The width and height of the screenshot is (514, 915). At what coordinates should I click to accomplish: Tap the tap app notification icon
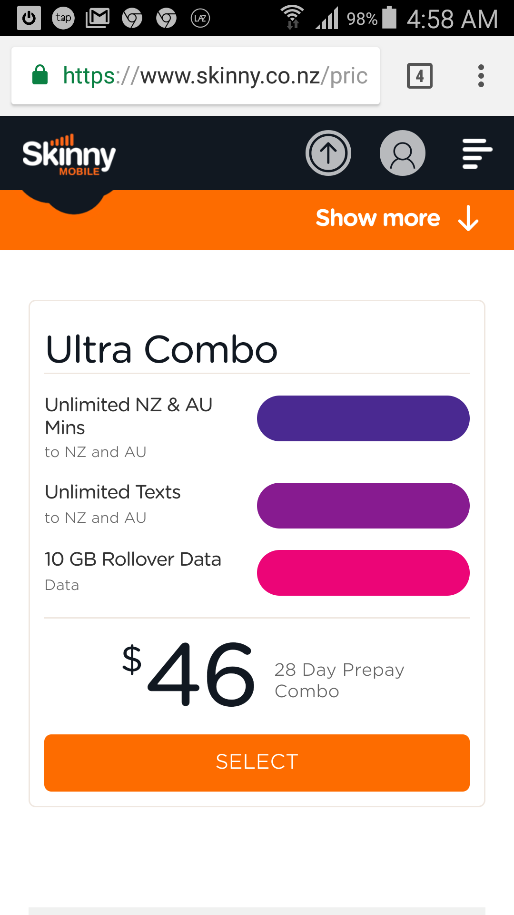pyautogui.click(x=63, y=18)
